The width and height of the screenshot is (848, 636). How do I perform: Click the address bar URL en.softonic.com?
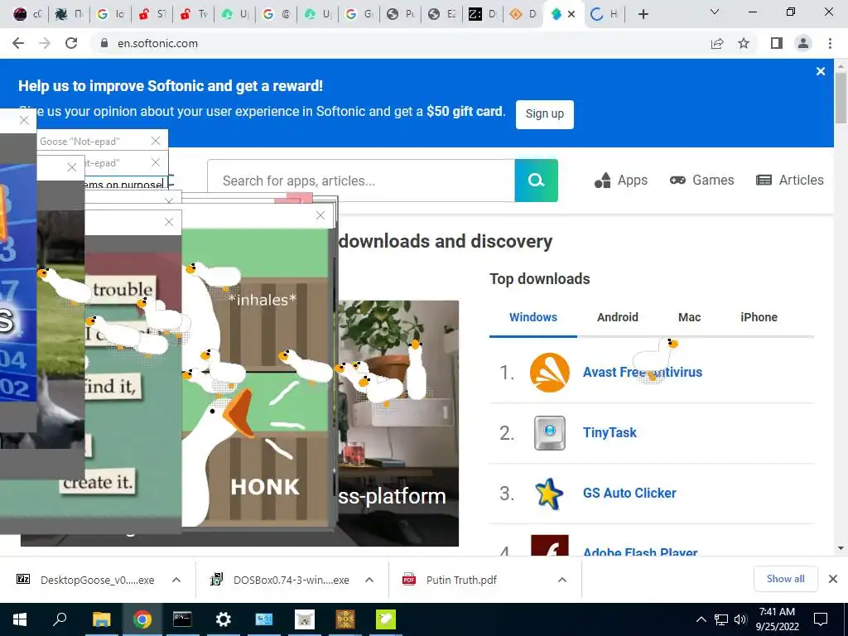[158, 43]
